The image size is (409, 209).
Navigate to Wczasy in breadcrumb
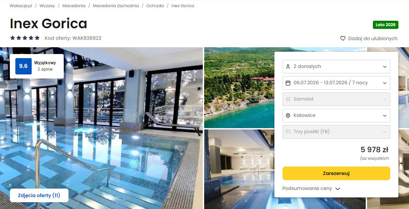pyautogui.click(x=47, y=6)
